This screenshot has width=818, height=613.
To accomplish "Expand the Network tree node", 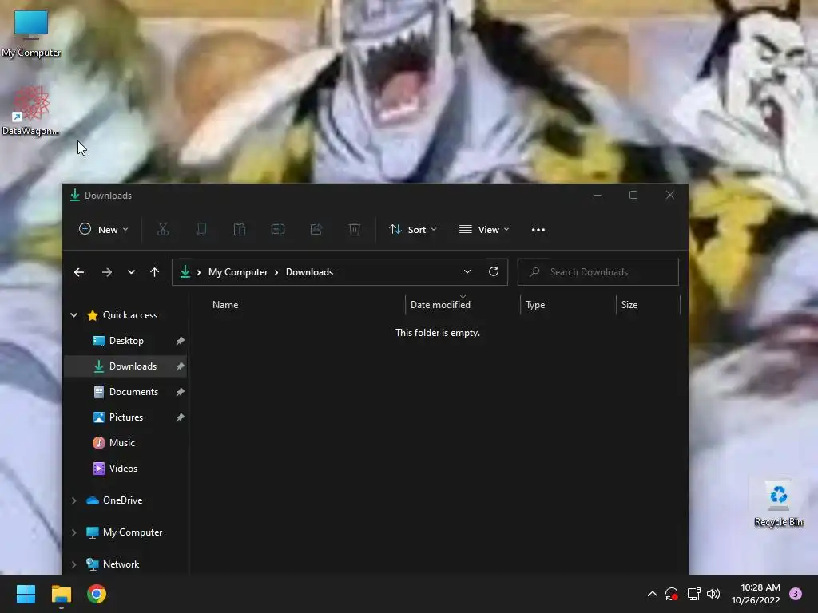I will pos(74,564).
